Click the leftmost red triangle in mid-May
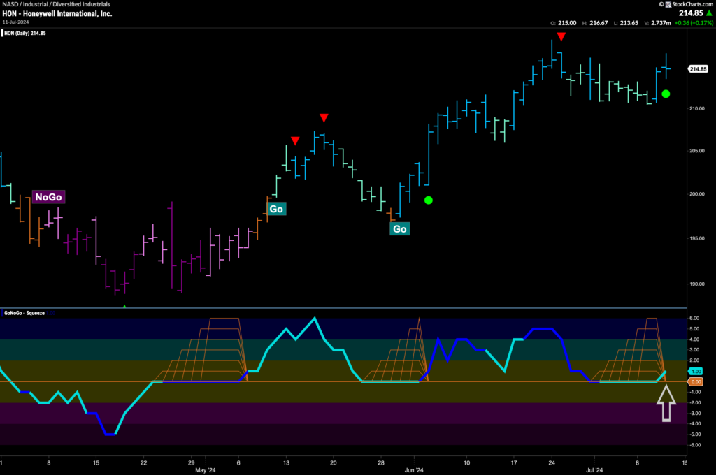 coord(295,141)
